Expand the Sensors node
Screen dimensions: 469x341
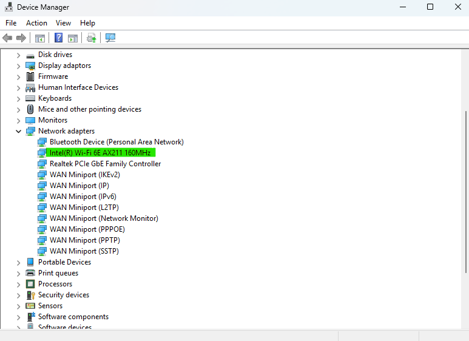point(19,306)
